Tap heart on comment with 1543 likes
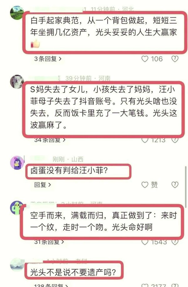 pyautogui.click(x=145, y=242)
